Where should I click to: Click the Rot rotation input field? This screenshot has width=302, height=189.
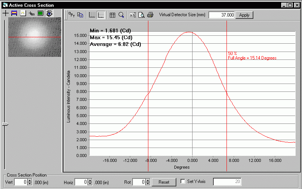pos(139,182)
